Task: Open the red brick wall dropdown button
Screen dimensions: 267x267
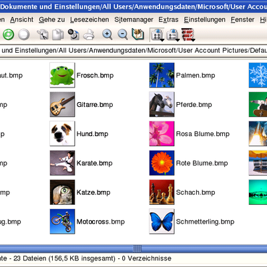Action: pos(188,35)
